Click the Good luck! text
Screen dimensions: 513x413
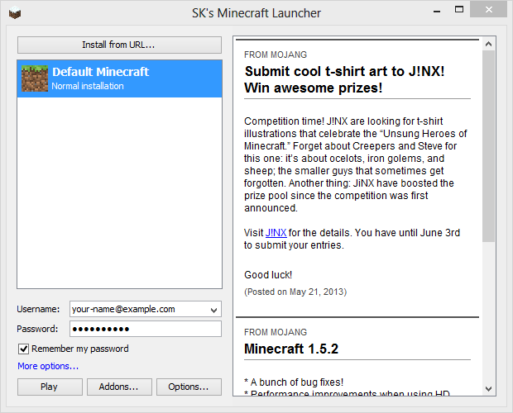coord(268,275)
